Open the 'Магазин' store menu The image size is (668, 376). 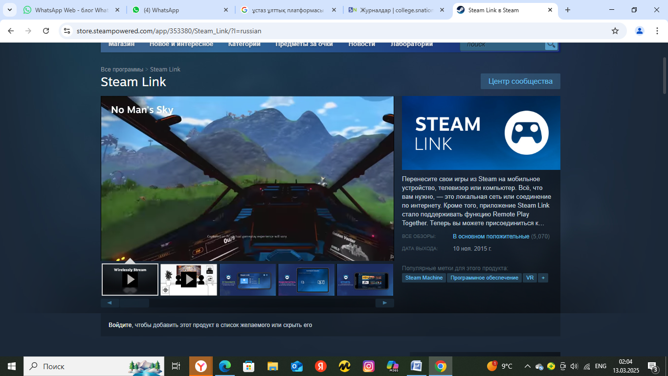coord(121,44)
